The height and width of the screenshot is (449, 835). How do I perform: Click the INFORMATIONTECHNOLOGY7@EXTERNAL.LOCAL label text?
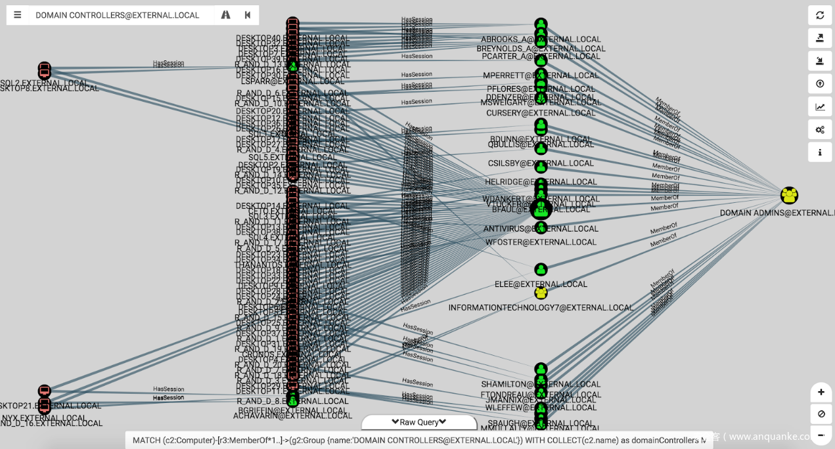[541, 308]
